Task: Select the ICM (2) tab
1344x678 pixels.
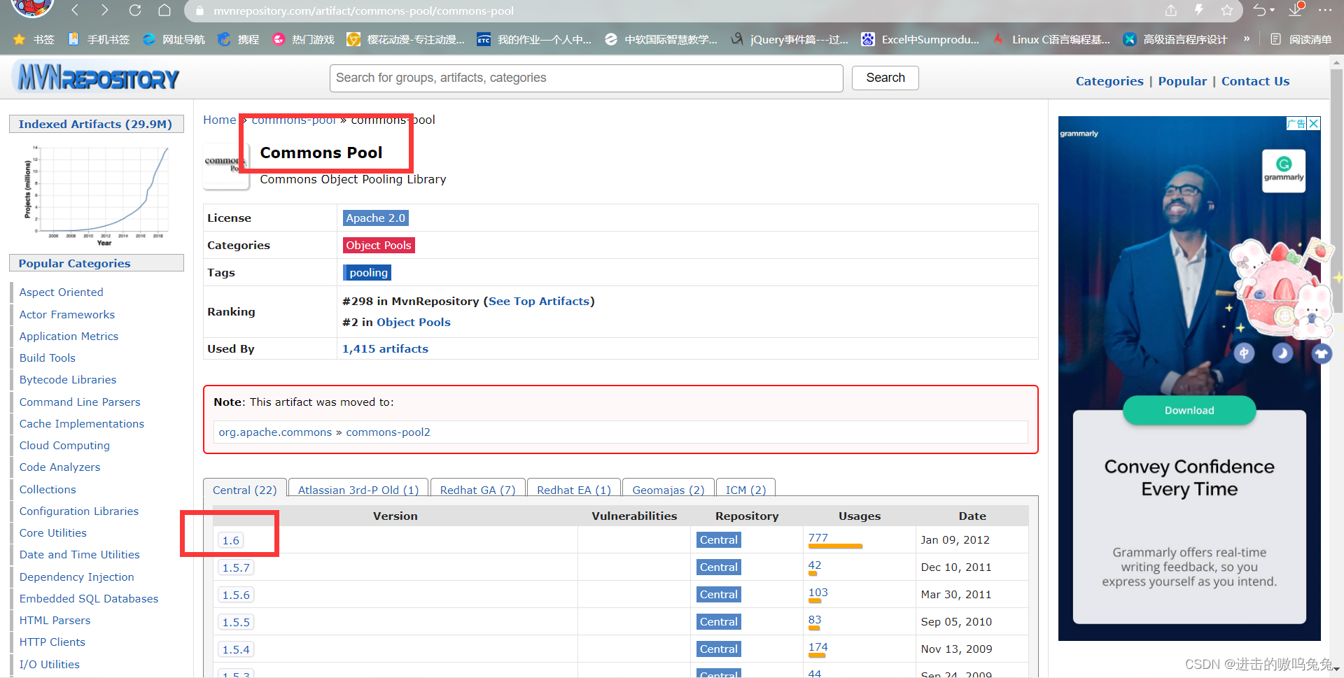Action: click(745, 489)
